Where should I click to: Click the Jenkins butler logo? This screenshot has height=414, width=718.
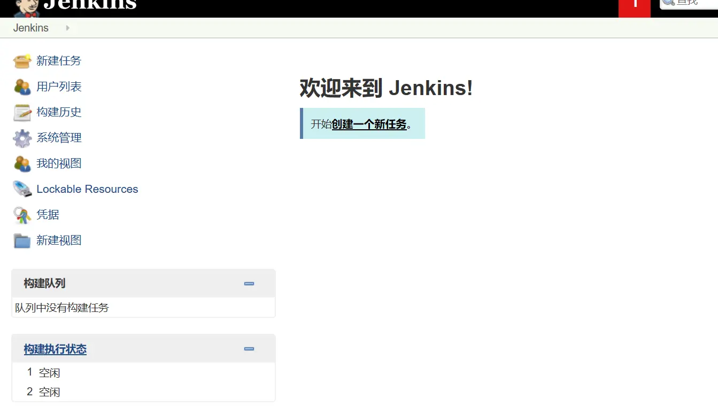[27, 7]
